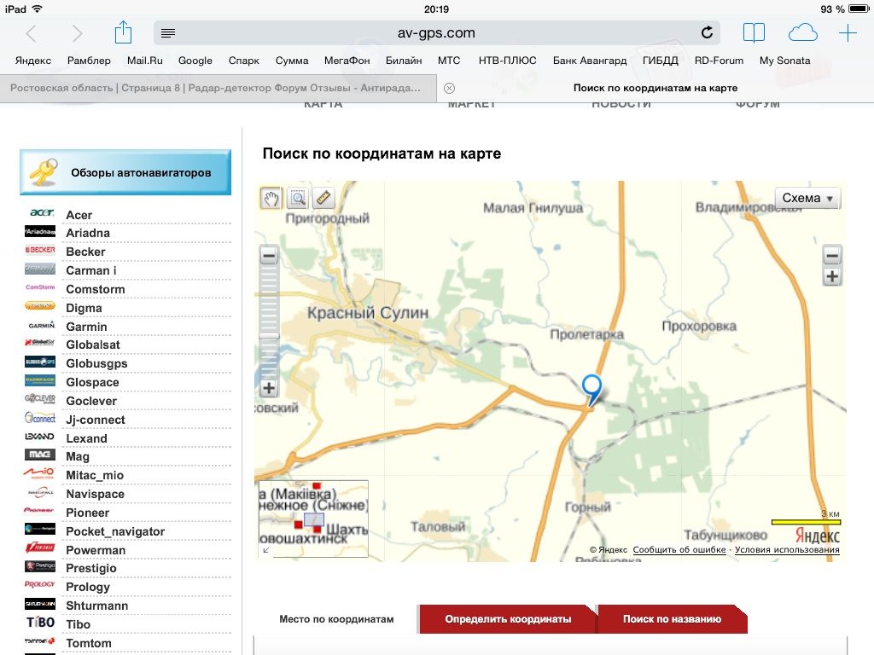Screen dimensions: 874x655
Task: Click the overview mini map thumbnail
Action: tap(313, 519)
